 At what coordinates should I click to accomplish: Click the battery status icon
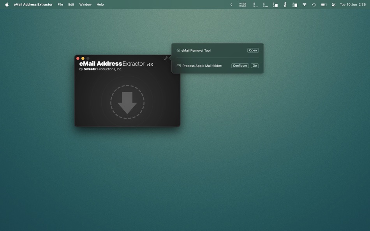(x=324, y=5)
